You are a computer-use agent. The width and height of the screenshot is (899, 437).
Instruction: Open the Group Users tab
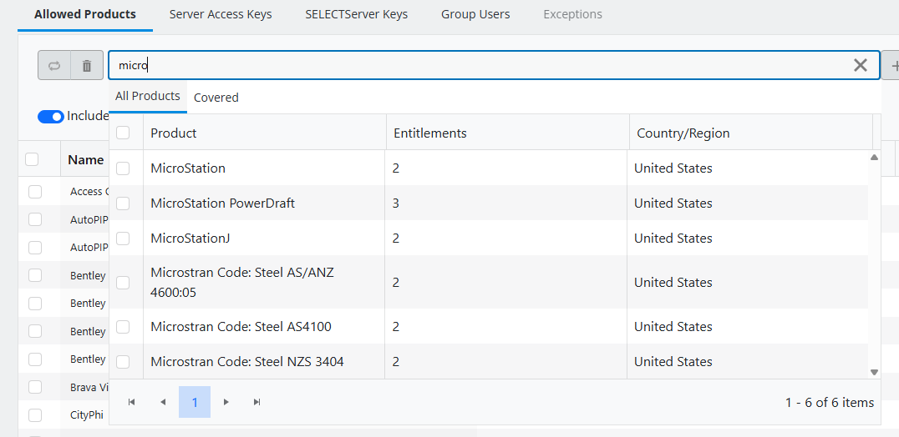click(x=475, y=14)
